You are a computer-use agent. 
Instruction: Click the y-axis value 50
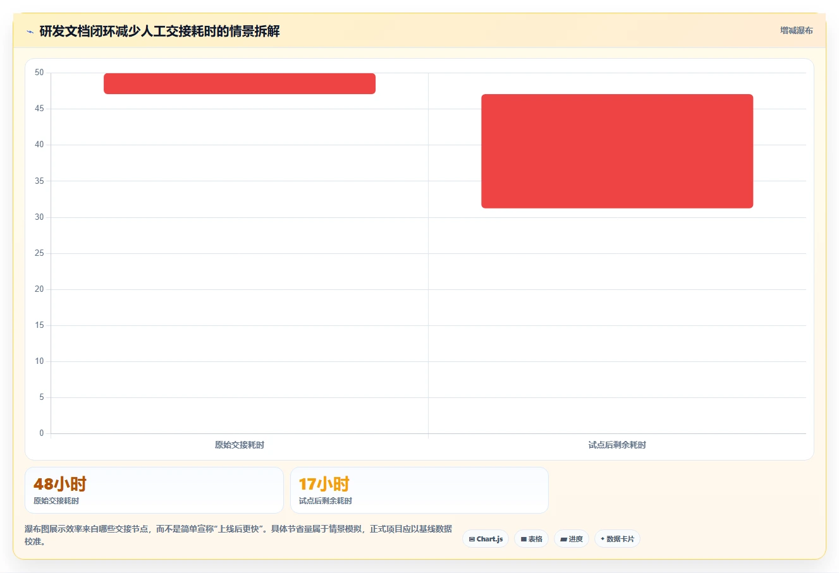[x=39, y=73]
